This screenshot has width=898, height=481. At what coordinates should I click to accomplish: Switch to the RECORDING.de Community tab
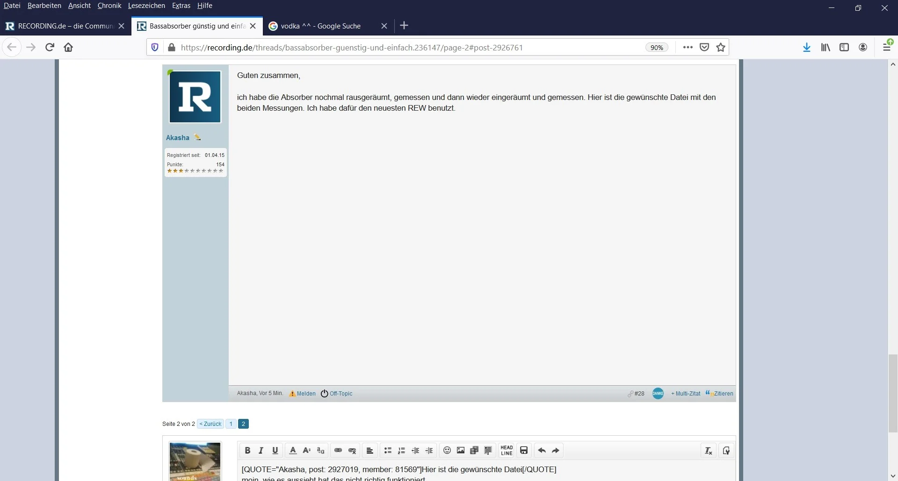click(65, 26)
